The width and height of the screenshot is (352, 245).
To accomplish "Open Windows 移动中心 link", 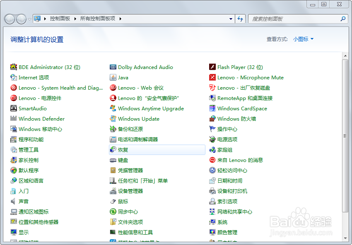I will point(41,129).
